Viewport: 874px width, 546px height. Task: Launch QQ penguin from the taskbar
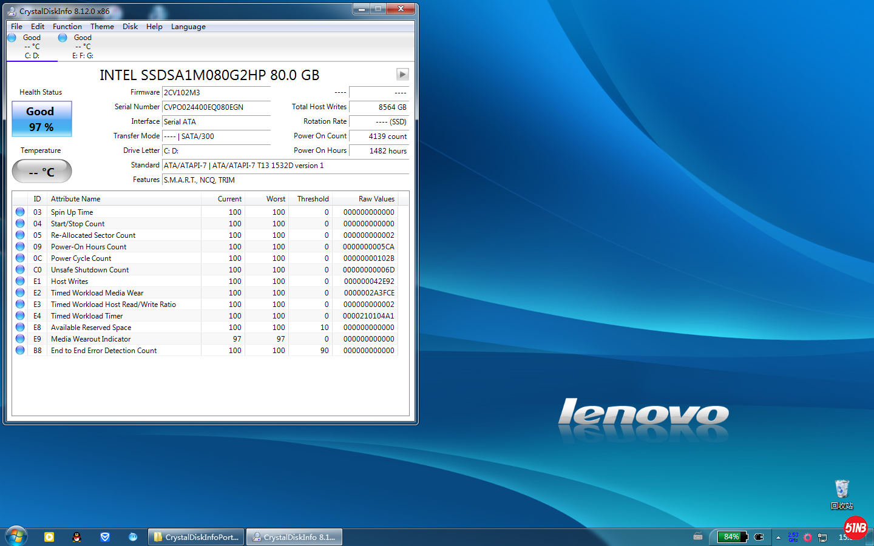[76, 537]
